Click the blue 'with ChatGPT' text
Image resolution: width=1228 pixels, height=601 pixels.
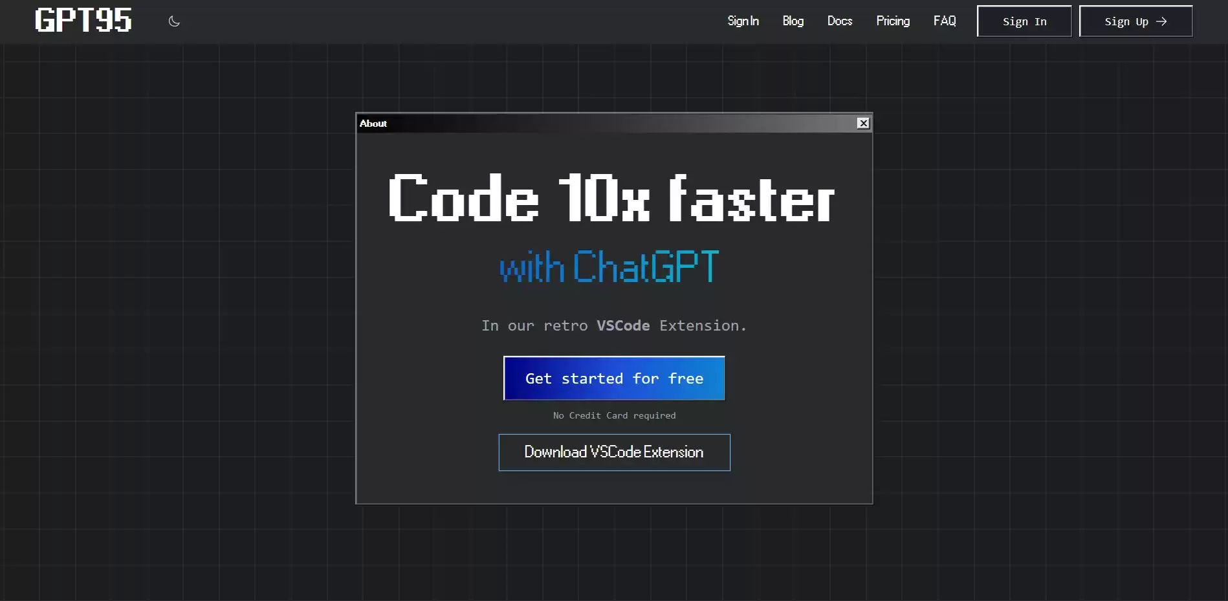[609, 267]
